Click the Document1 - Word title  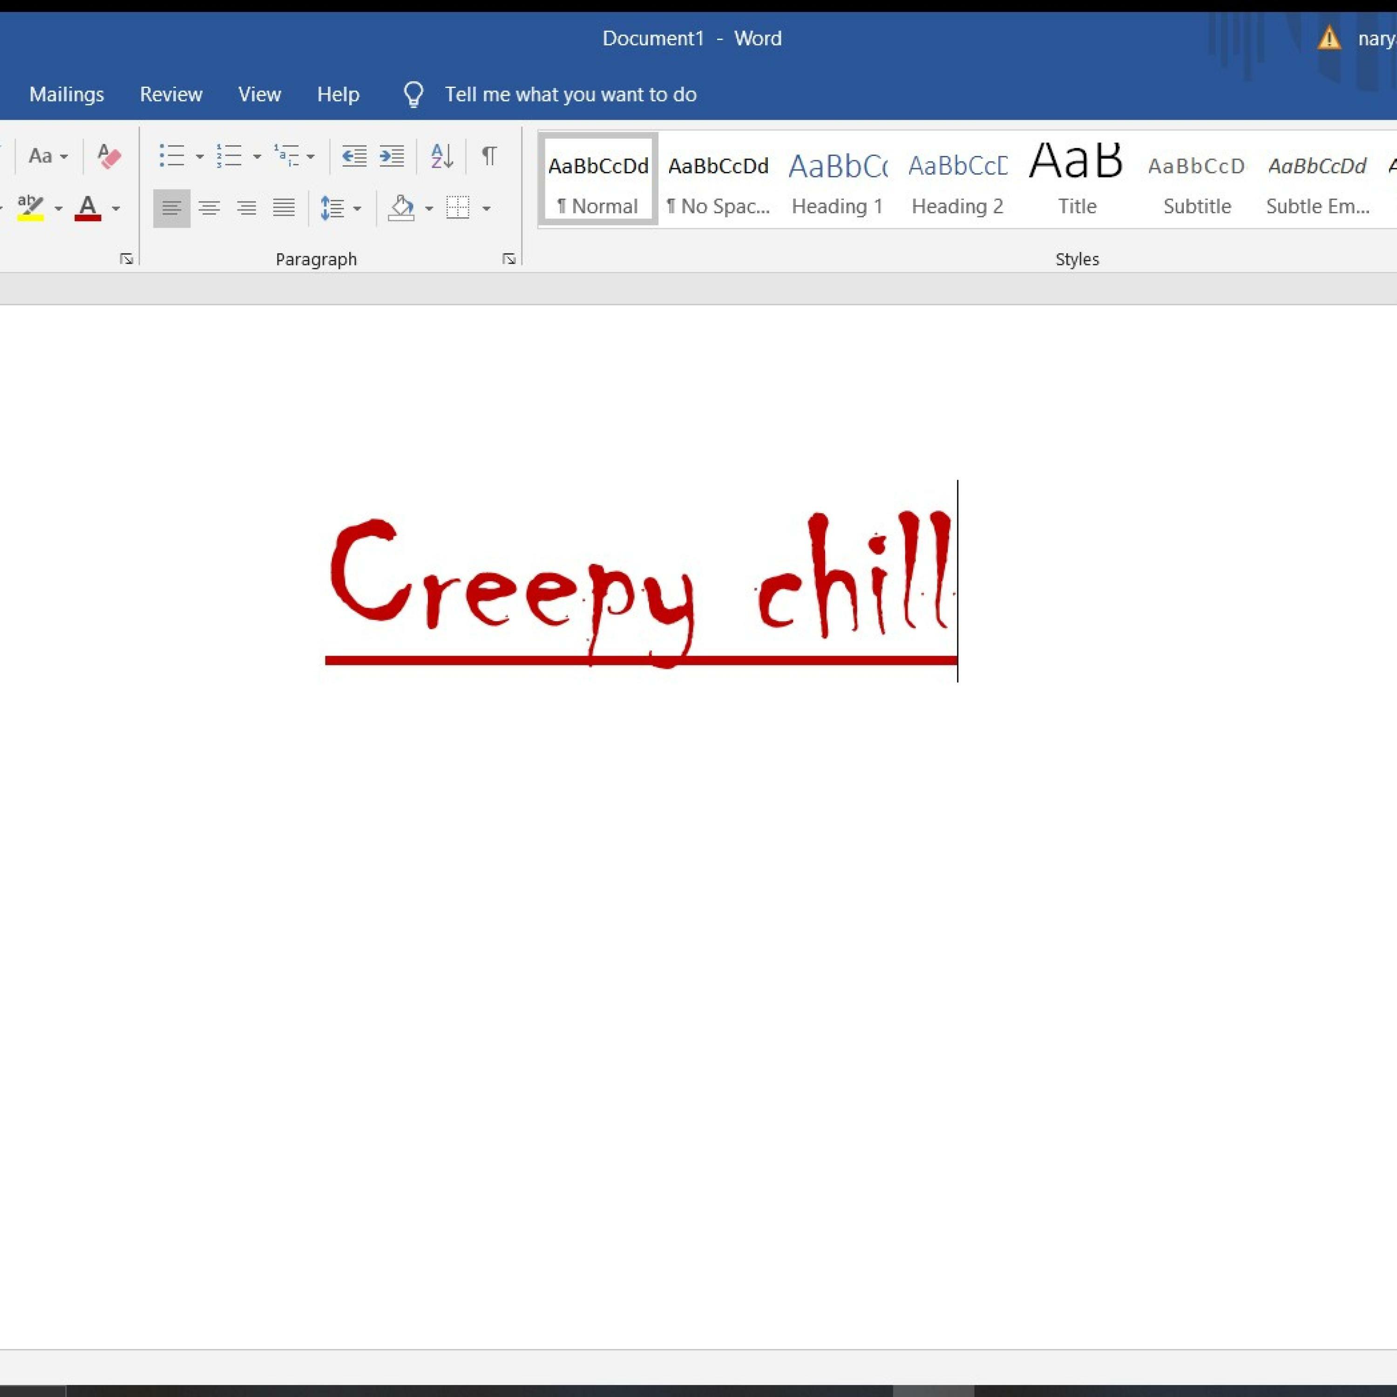click(692, 38)
